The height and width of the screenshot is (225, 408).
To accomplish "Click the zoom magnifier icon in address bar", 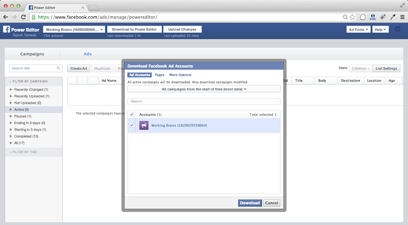I will pyautogui.click(x=345, y=17).
